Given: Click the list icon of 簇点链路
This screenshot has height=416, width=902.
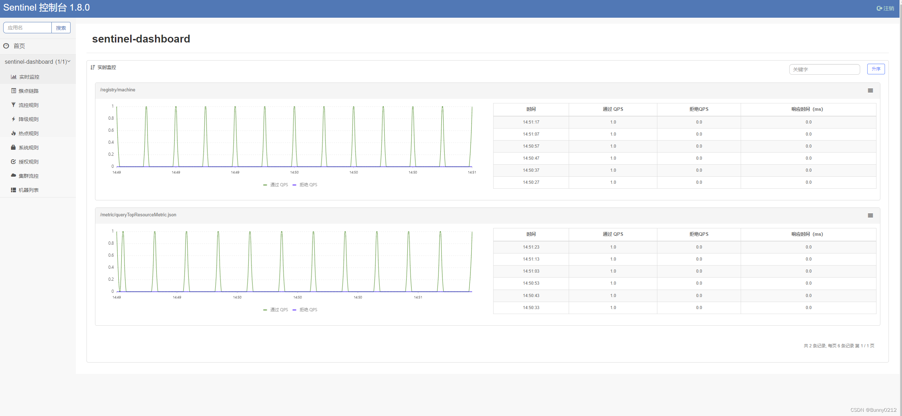Looking at the screenshot, I should pos(13,91).
